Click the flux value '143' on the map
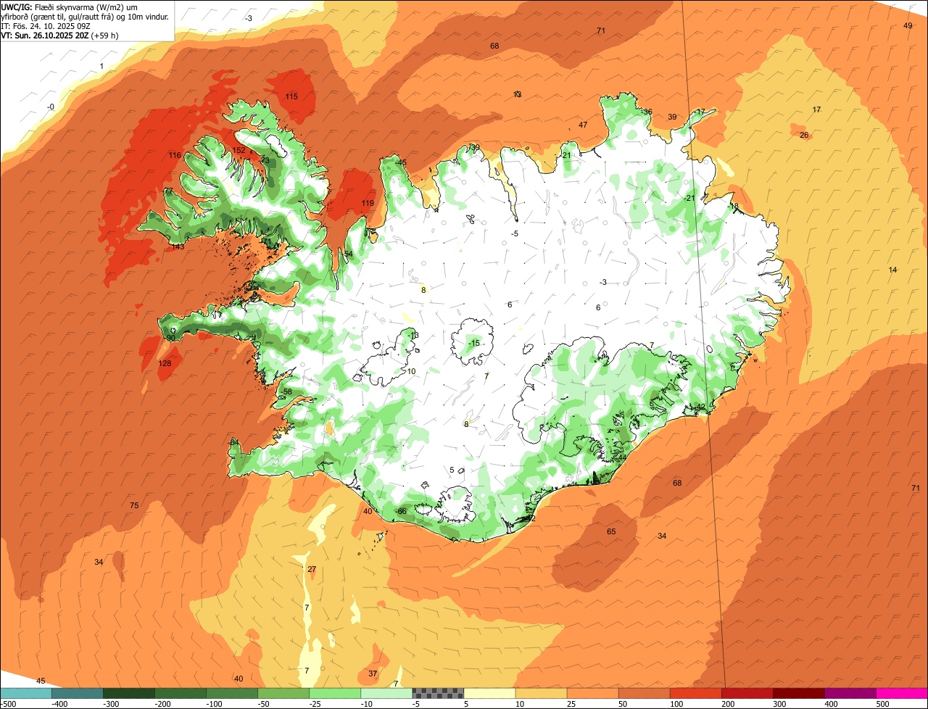 point(178,246)
